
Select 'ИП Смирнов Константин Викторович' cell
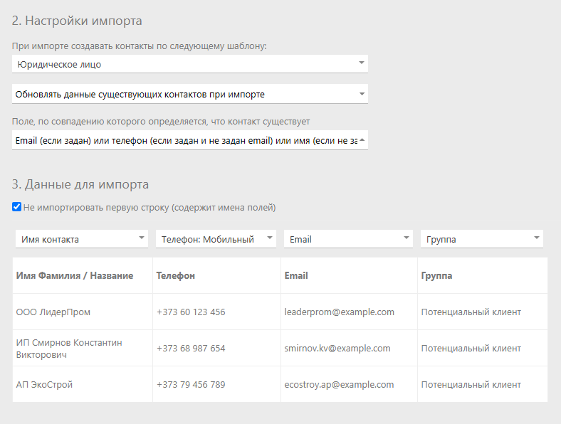point(83,348)
